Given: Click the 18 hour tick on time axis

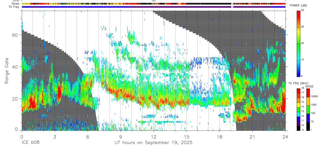Looking at the screenshot, I should [219, 137].
